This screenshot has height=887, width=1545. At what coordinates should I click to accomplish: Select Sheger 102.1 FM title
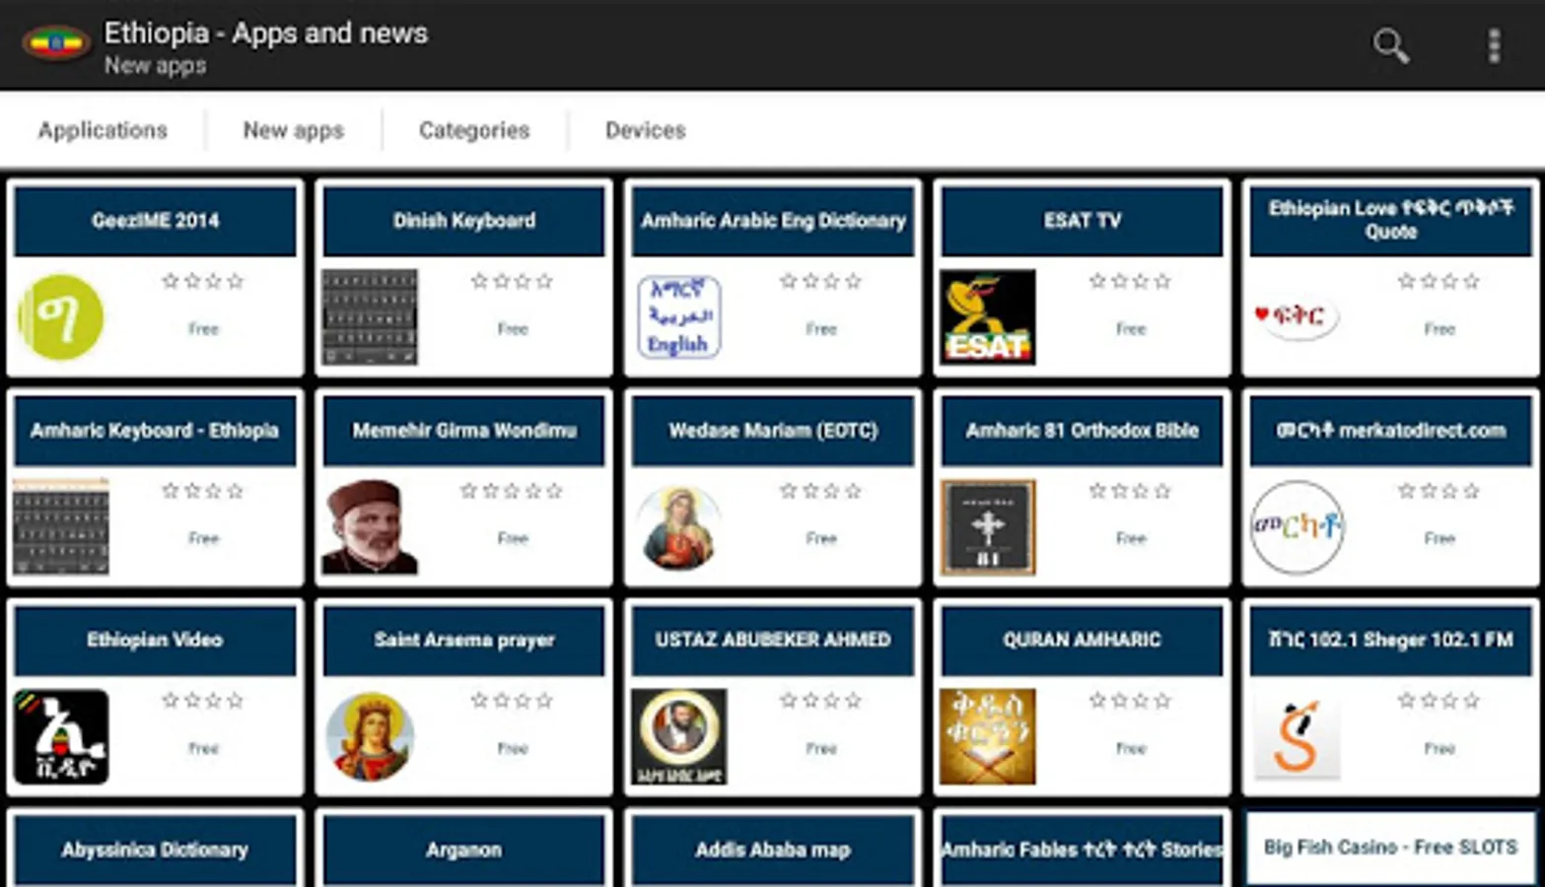[x=1390, y=641]
